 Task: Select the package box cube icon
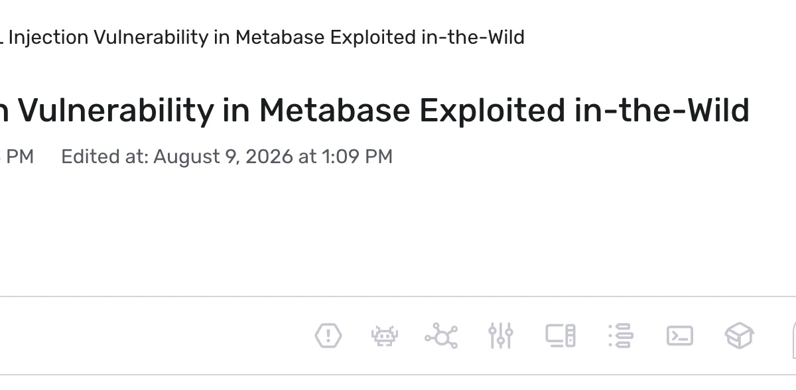click(739, 336)
